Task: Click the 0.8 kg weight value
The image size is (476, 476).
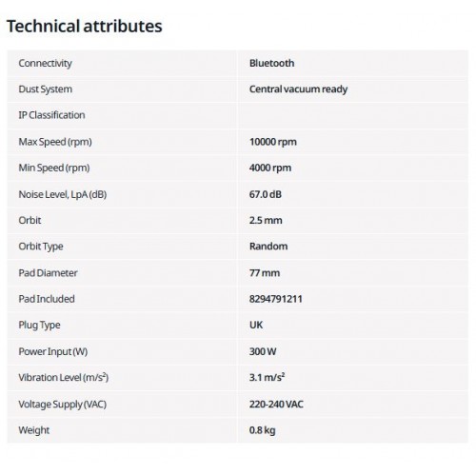Action: click(262, 430)
